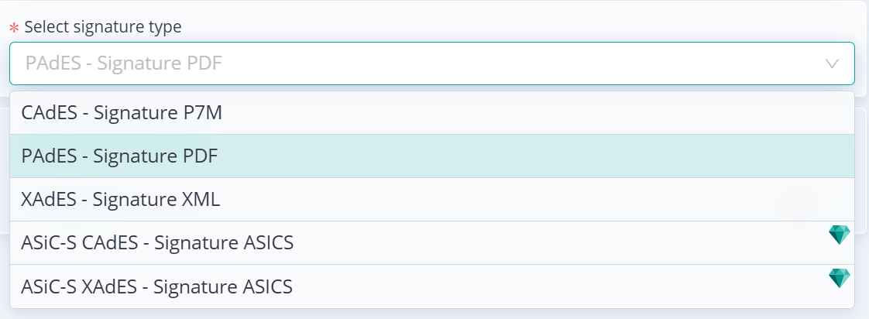Click the greyed PAdES placeholder text in field
The image size is (869, 319).
point(124,63)
